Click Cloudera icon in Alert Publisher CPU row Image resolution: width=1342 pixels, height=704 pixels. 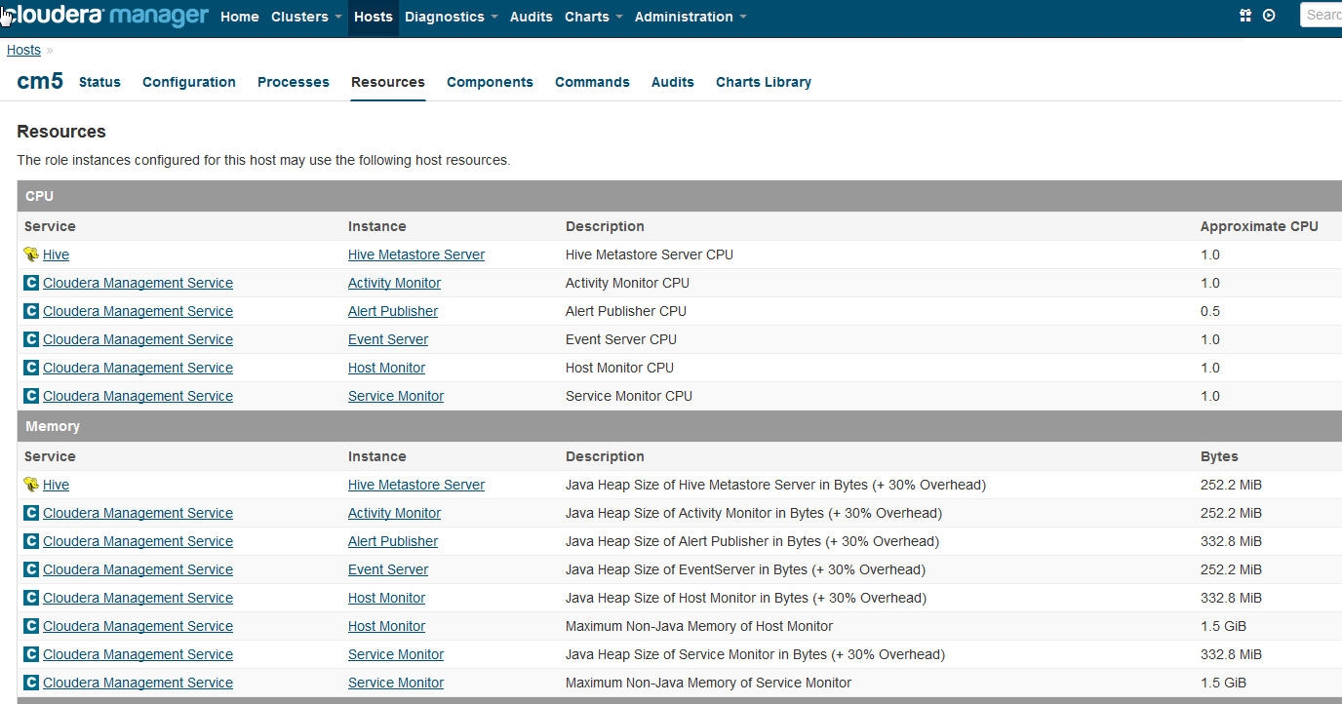click(x=31, y=311)
